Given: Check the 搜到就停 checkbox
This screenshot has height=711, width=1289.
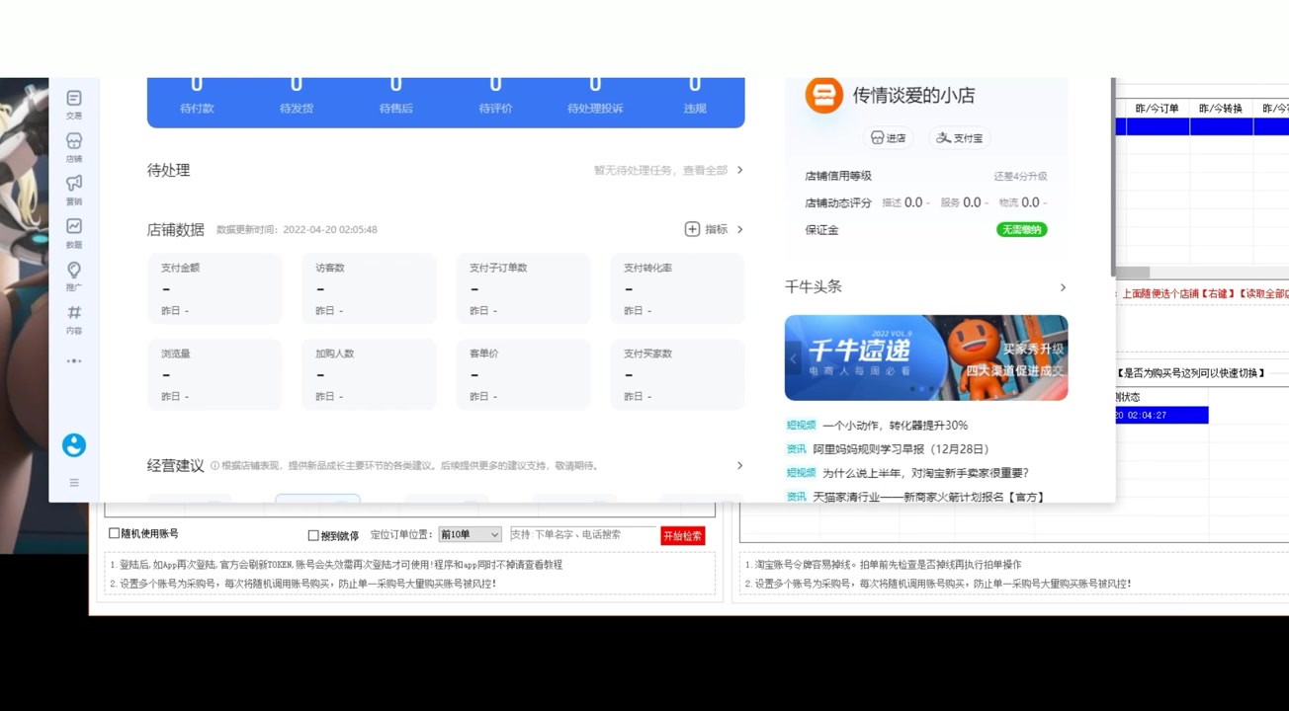Looking at the screenshot, I should (313, 535).
